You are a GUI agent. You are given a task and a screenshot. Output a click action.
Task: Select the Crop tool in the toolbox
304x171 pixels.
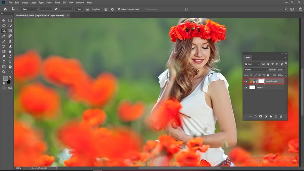pyautogui.click(x=4, y=31)
